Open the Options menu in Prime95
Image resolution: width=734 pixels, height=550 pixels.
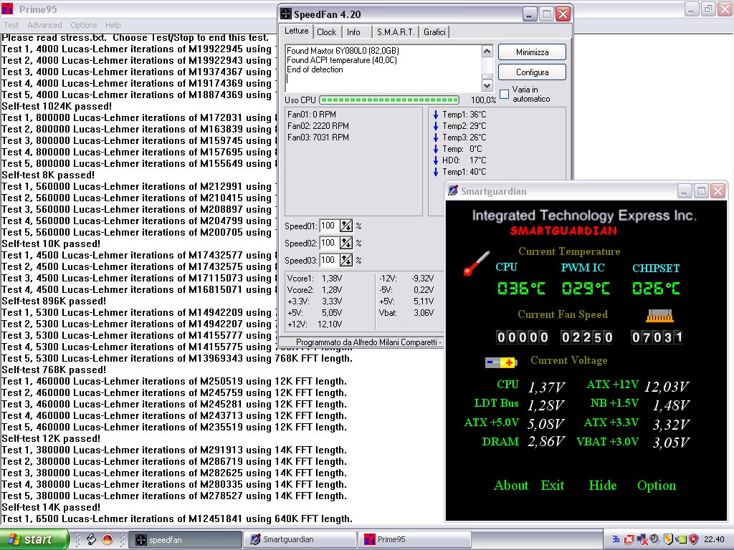(84, 25)
